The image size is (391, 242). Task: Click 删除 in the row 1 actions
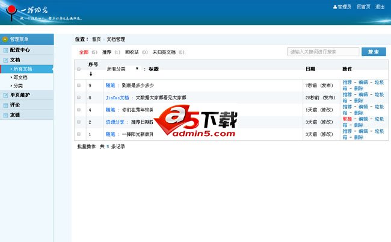point(359,137)
